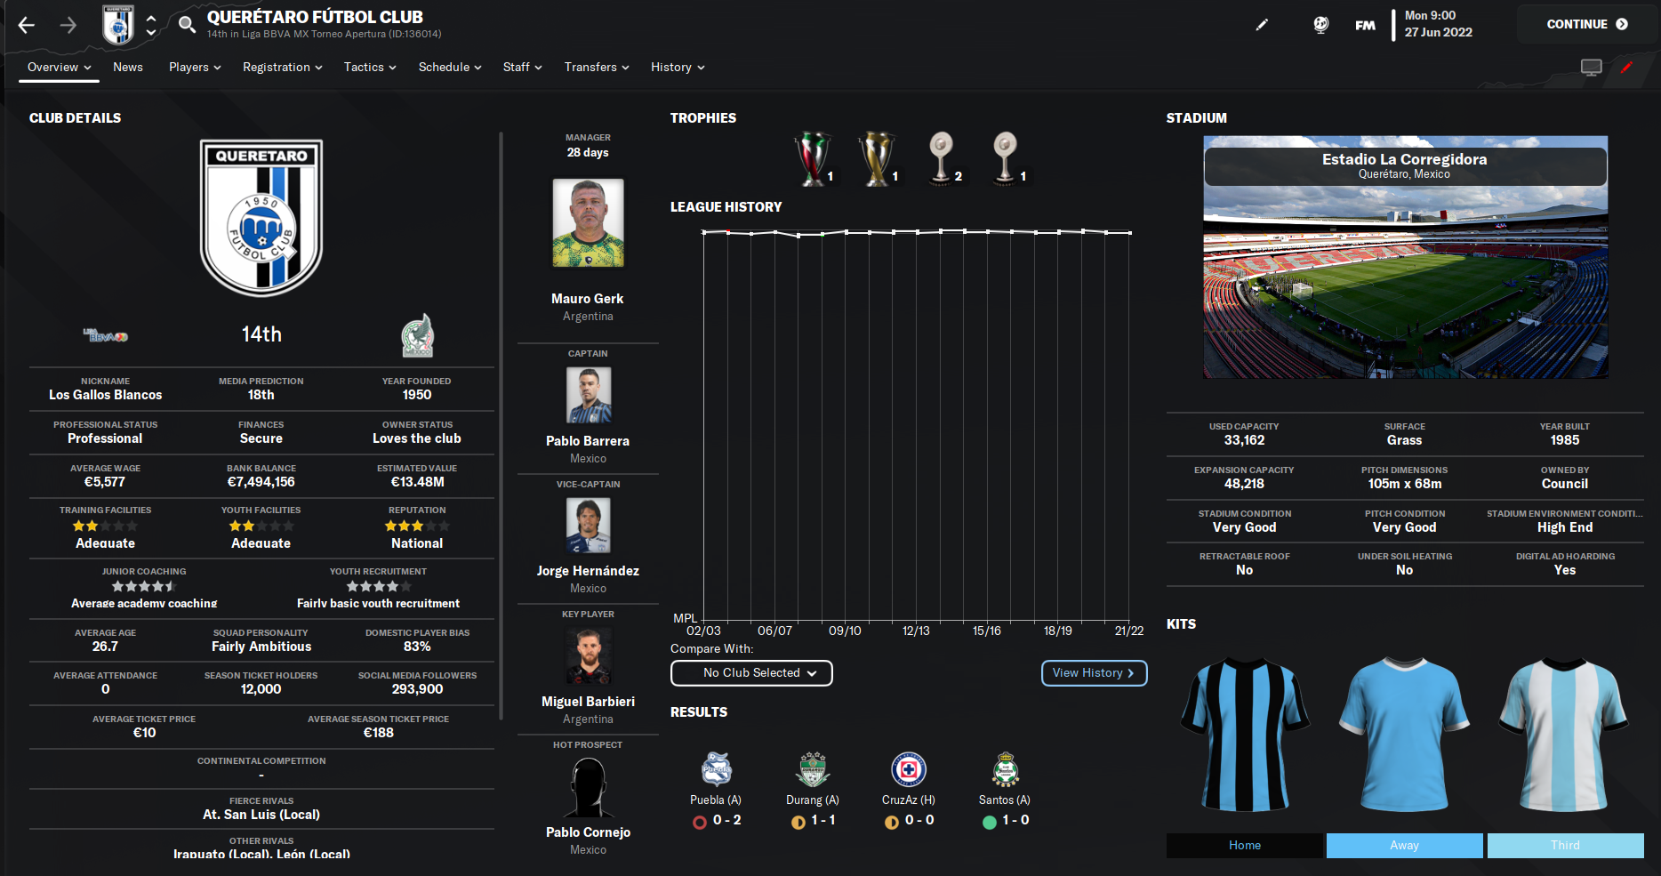
Task: Click the Querétaro club badge in header
Action: point(118,25)
